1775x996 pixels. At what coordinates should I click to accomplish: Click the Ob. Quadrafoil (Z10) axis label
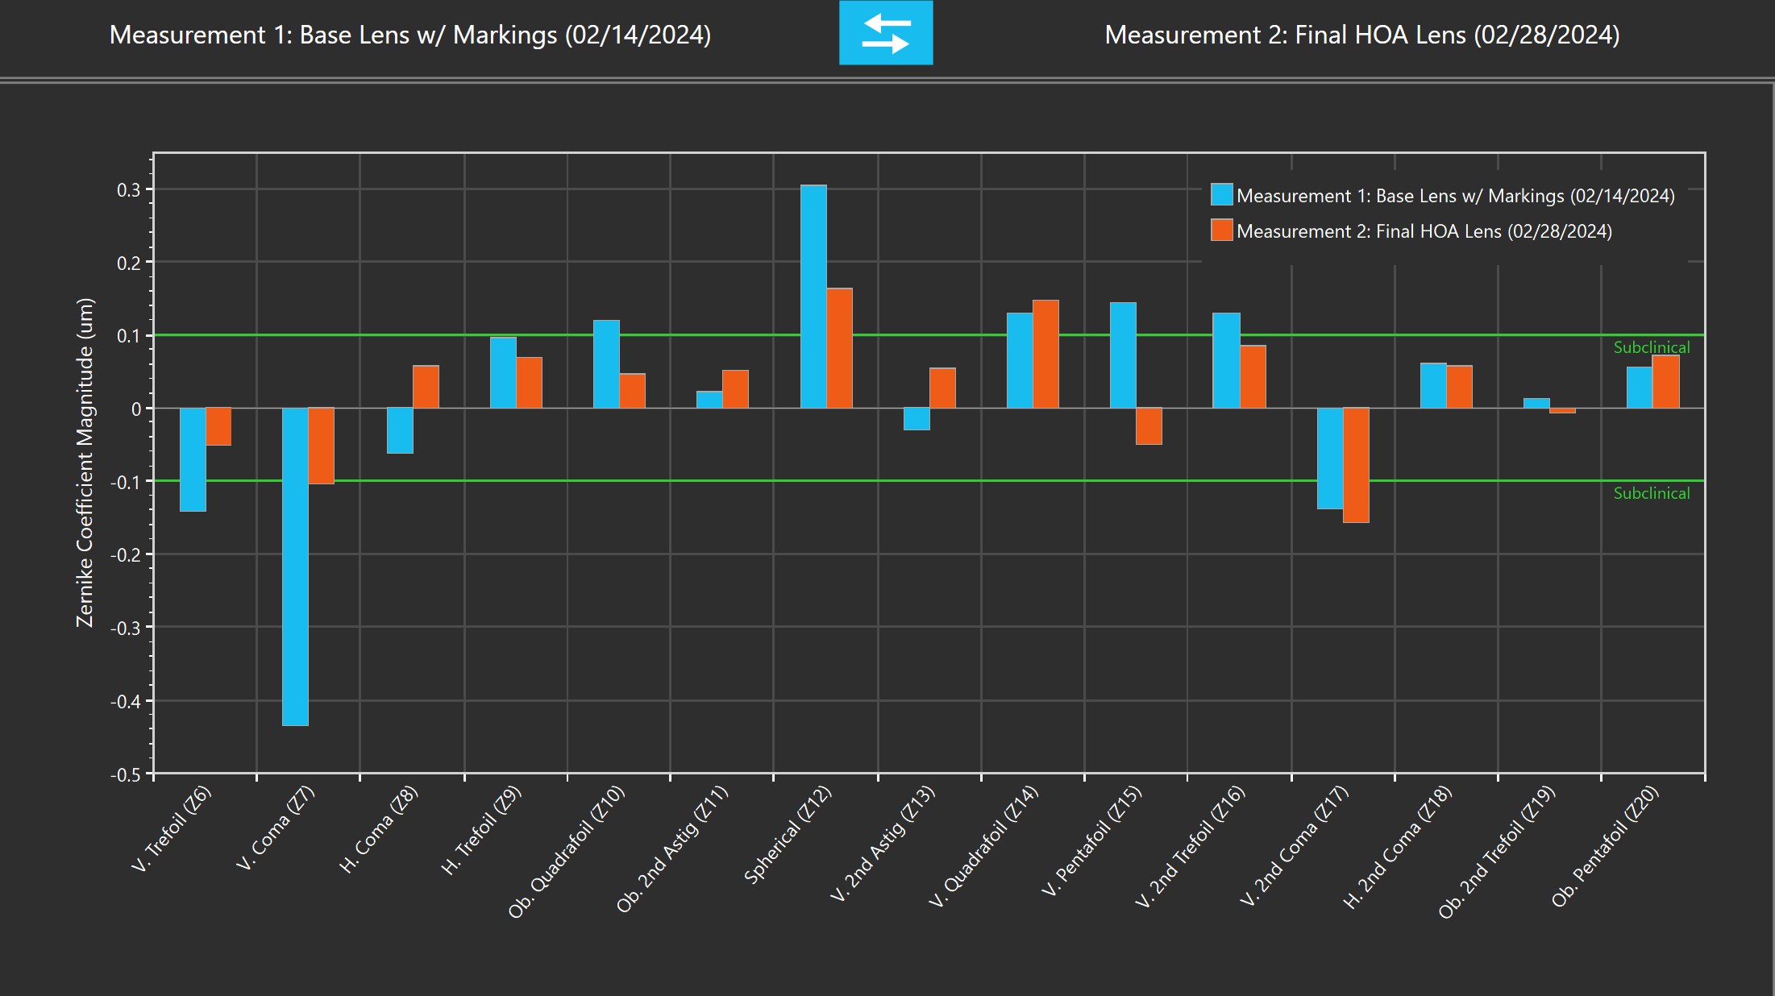[567, 852]
